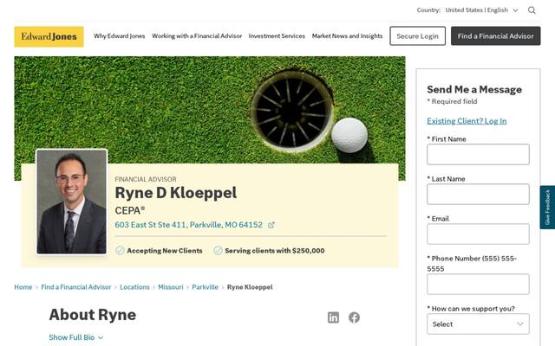Click the Ryne D Kloeppel name heading

coord(176,193)
